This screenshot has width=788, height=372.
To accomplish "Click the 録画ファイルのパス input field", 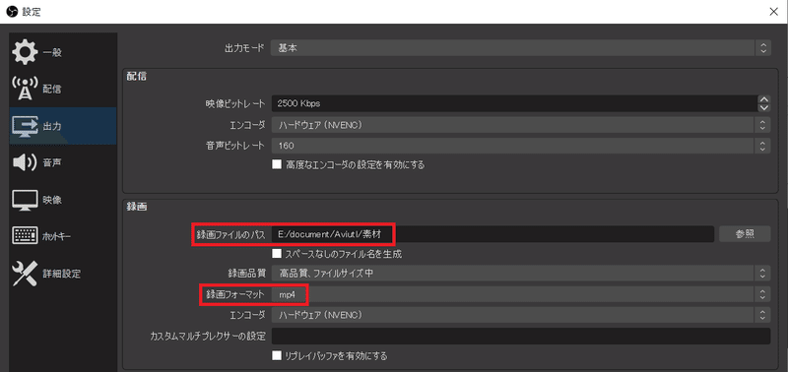I will 492,234.
